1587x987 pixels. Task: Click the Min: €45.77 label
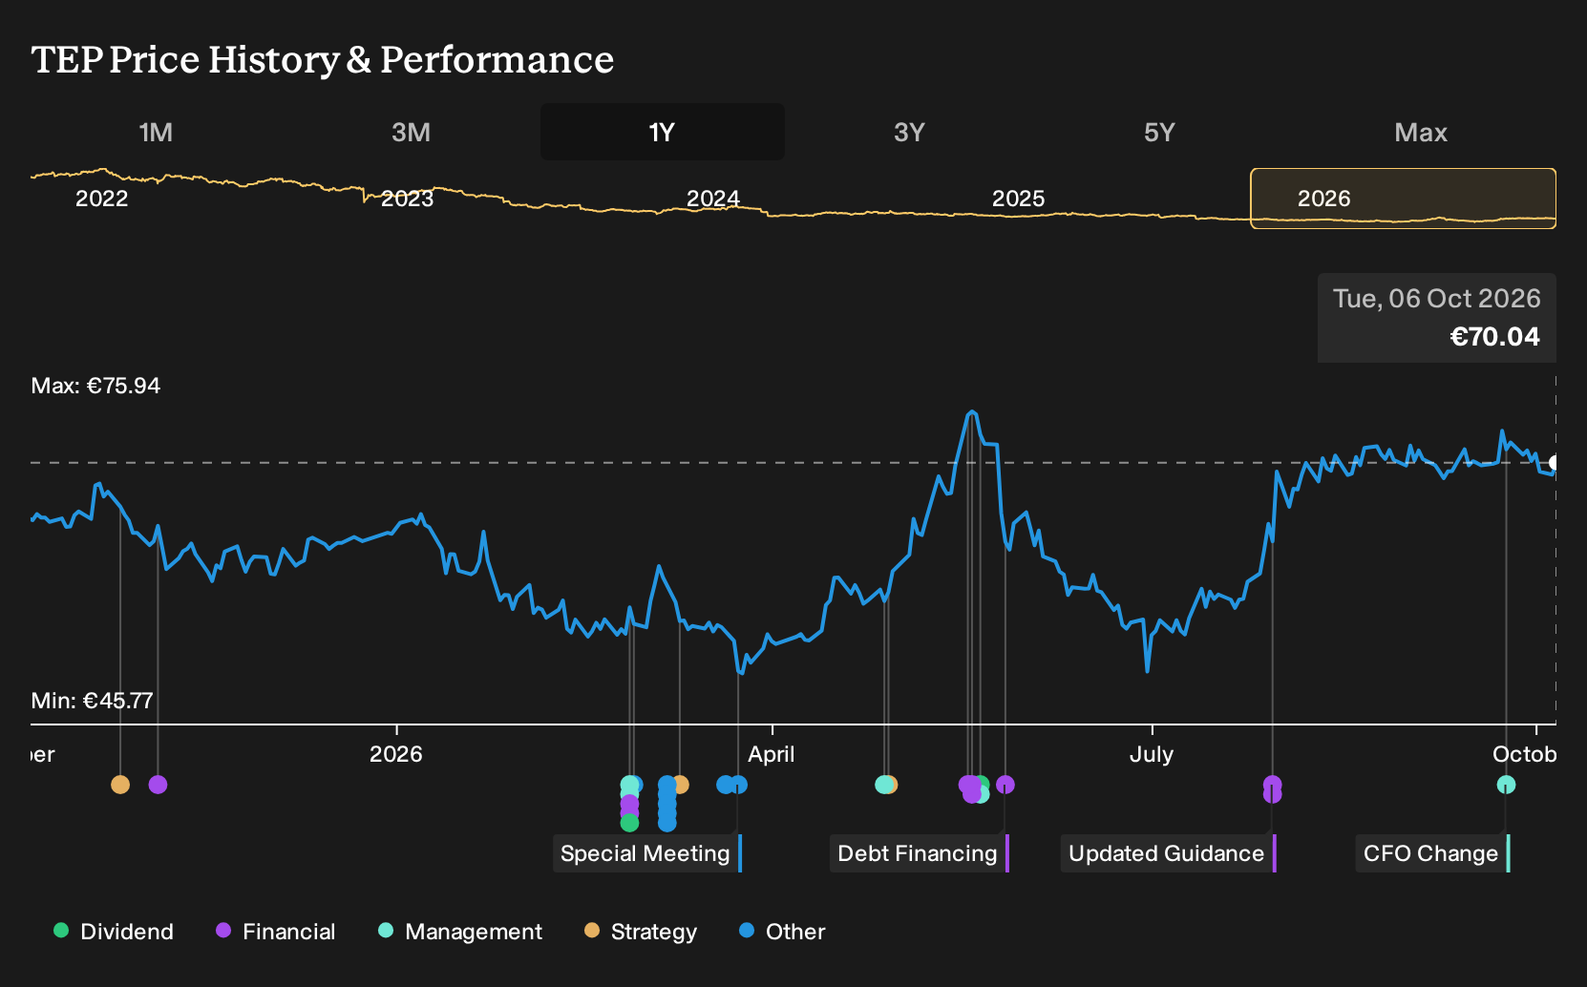92,701
